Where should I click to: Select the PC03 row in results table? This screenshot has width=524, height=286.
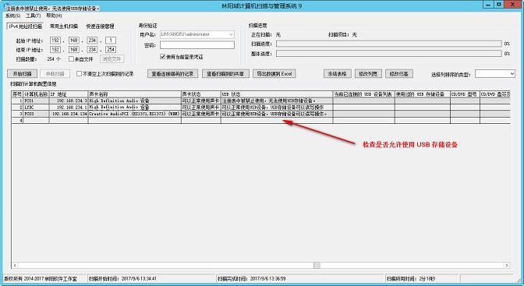coord(260,114)
